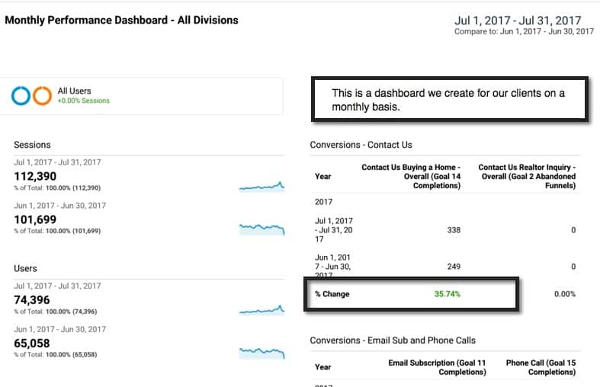Image resolution: width=600 pixels, height=387 pixels.
Task: Click the blue segment circle icon
Action: (x=21, y=96)
